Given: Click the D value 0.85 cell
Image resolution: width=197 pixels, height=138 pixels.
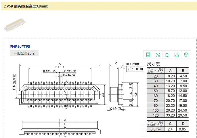Looking at the screenshot, I should pos(183,129).
